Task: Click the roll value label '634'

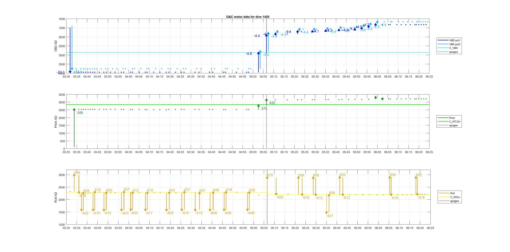Action: click(77, 172)
